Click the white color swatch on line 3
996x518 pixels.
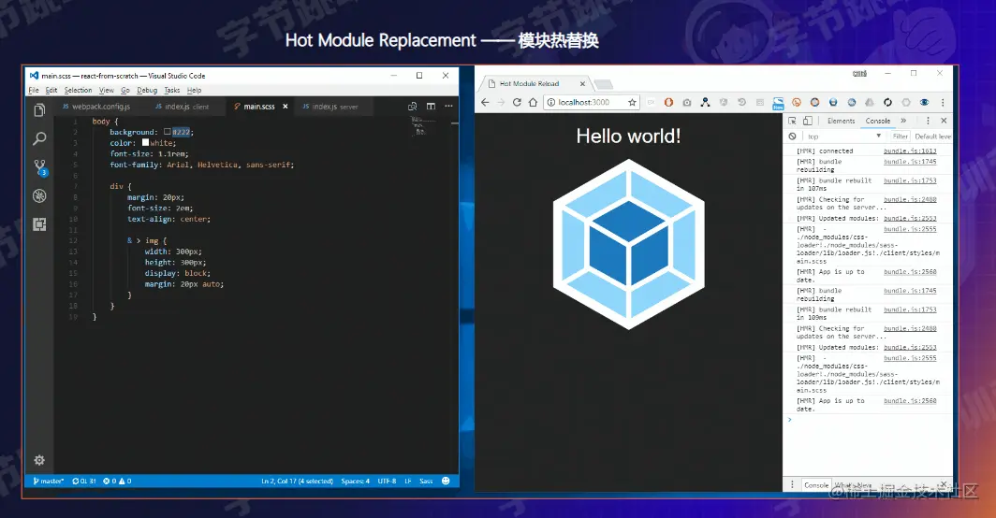[145, 143]
